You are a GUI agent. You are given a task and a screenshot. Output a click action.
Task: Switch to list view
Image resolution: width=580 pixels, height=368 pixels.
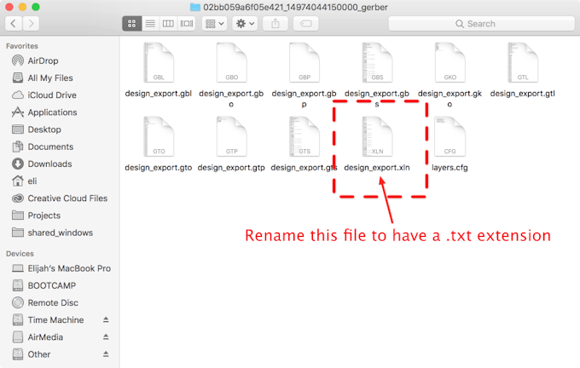[x=150, y=24]
